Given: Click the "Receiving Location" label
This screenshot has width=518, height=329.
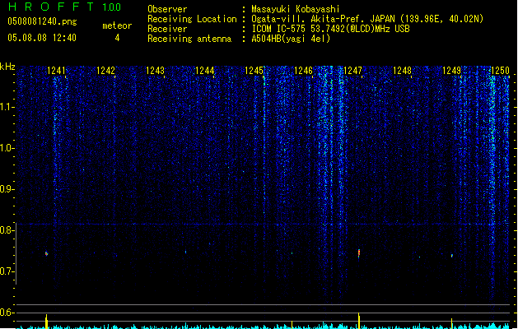Looking at the screenshot, I should [x=192, y=19].
